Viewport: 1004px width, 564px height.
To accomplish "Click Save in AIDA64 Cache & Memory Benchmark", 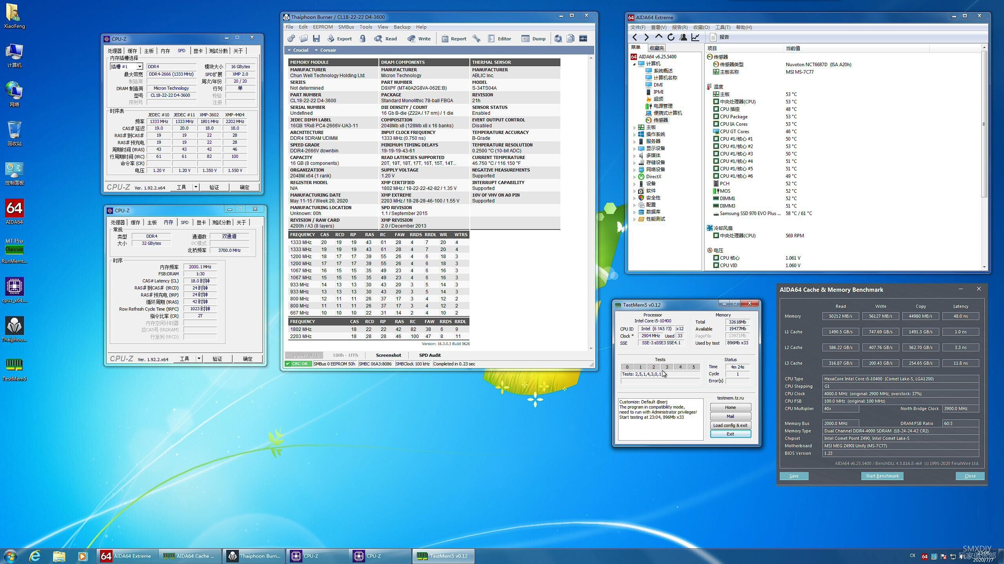I will point(794,476).
